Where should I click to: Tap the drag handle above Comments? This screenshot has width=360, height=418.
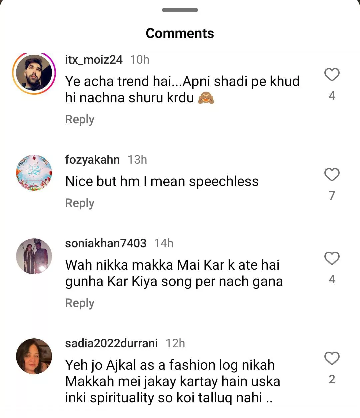tap(180, 10)
